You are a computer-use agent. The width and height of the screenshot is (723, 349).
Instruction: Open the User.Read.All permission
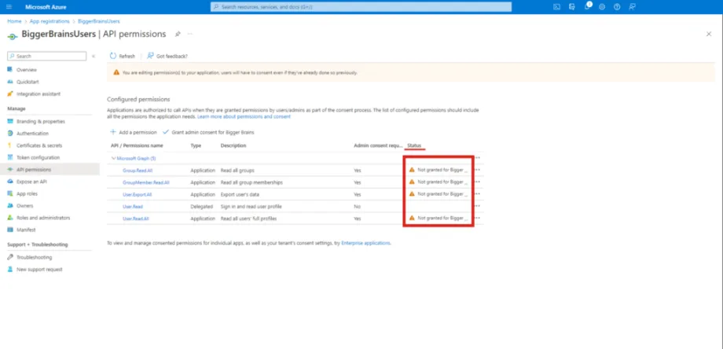pos(136,219)
